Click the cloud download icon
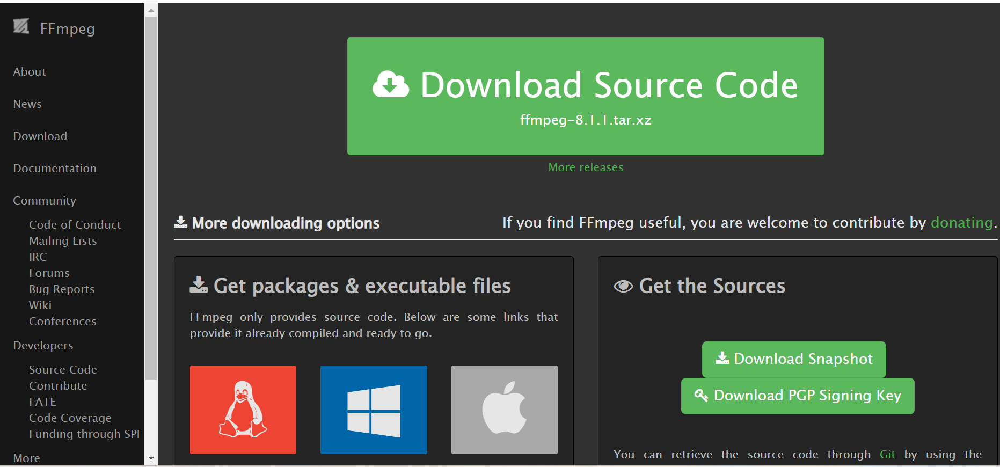The width and height of the screenshot is (1000, 467). [x=391, y=85]
